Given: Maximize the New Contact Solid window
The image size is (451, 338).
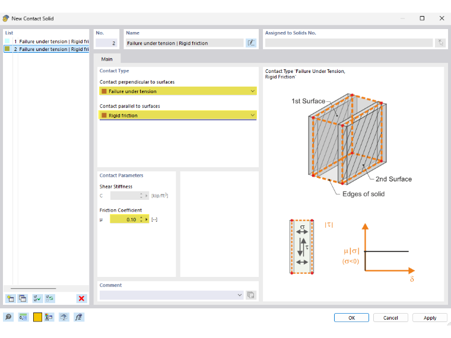Looking at the screenshot, I should tap(422, 18).
